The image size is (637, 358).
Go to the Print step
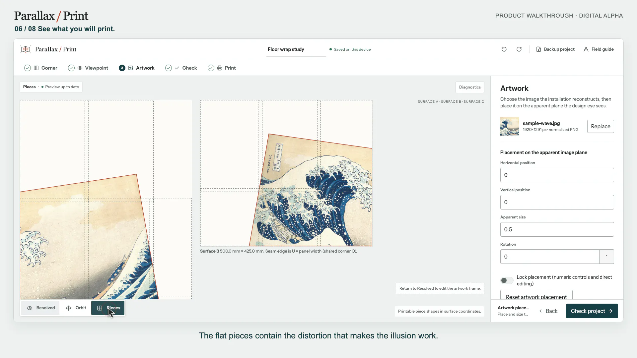[x=222, y=68]
